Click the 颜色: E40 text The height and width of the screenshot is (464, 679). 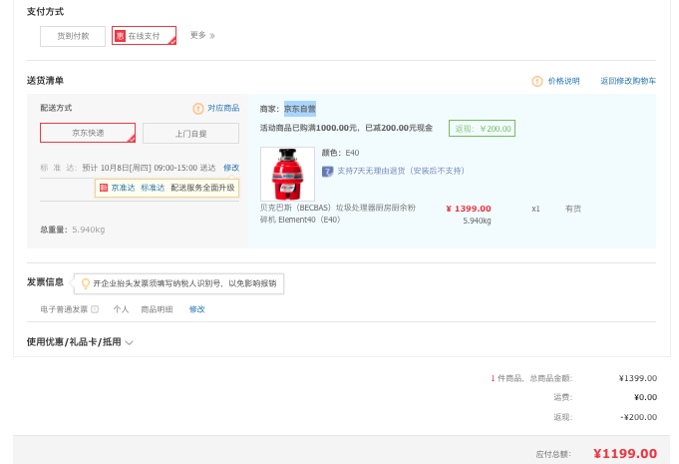340,153
